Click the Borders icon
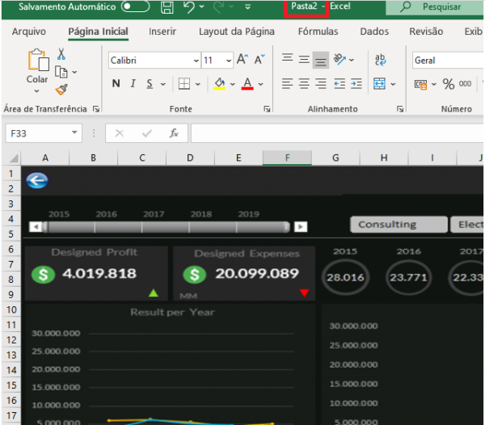Viewport: 485px width, 425px height. (x=184, y=84)
